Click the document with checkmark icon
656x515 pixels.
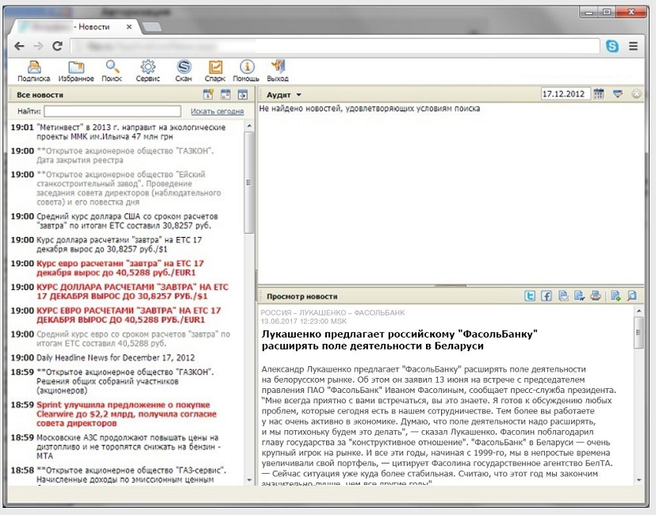click(579, 296)
